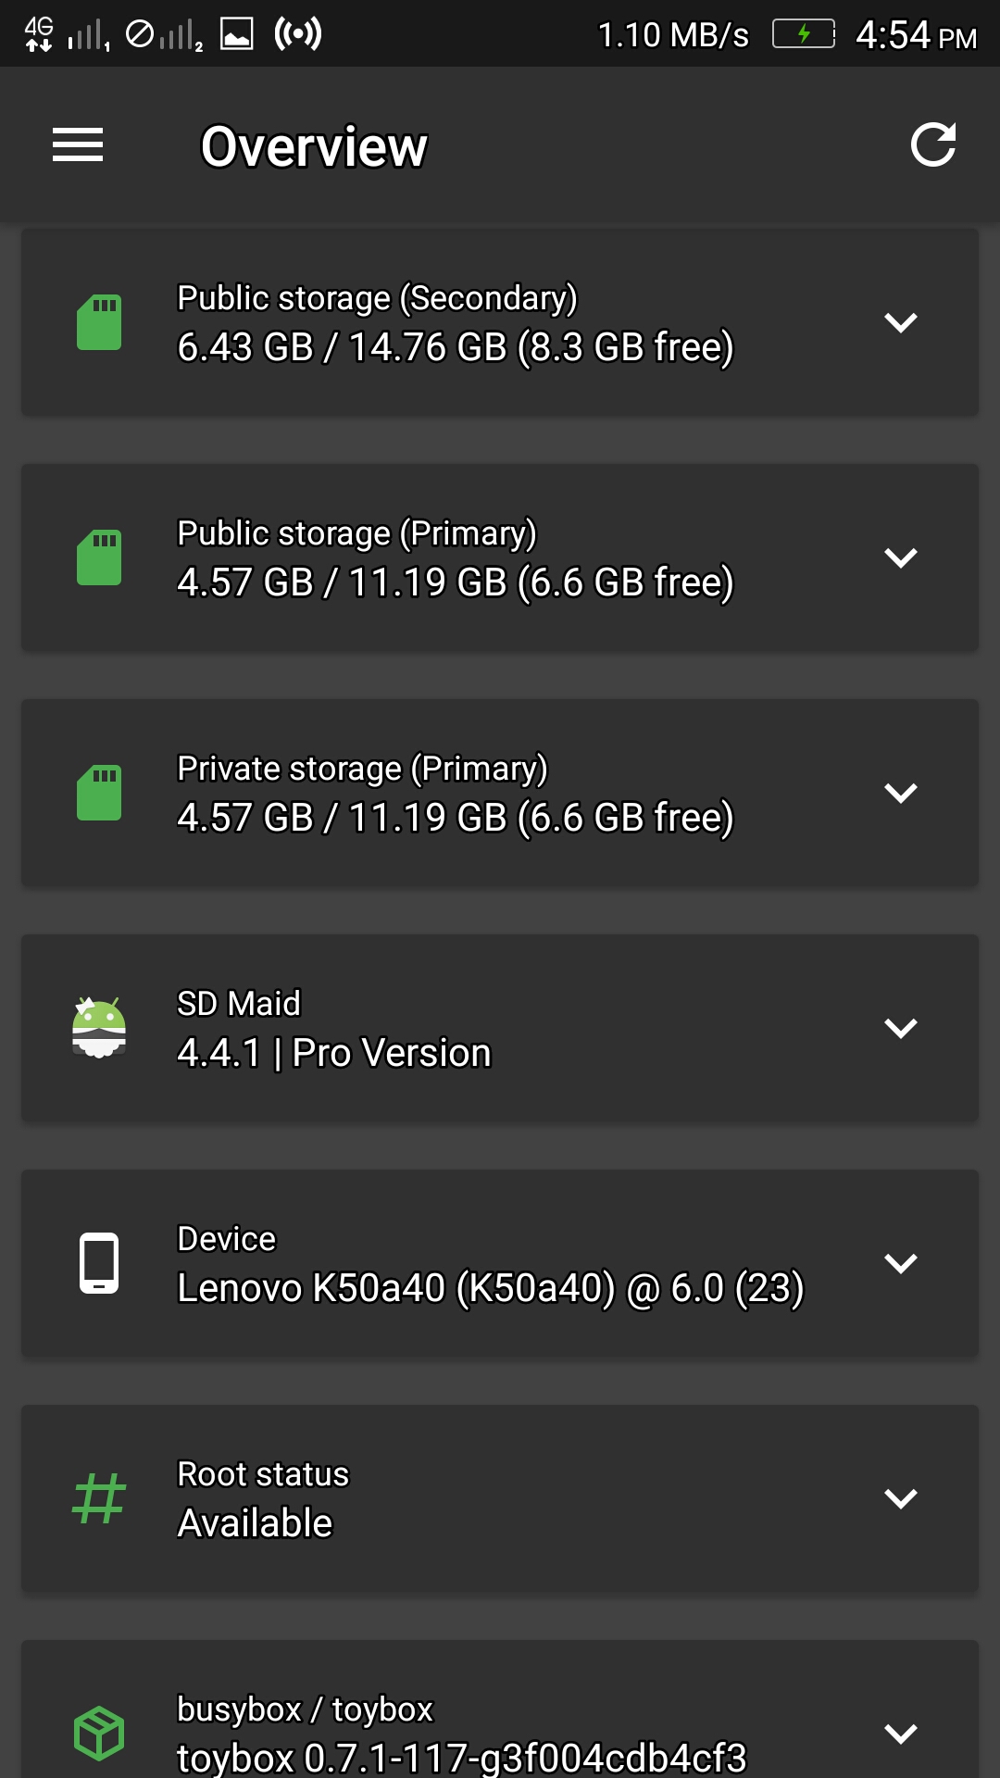This screenshot has height=1778, width=1000.
Task: Expand the Root status chevron
Action: 901,1498
